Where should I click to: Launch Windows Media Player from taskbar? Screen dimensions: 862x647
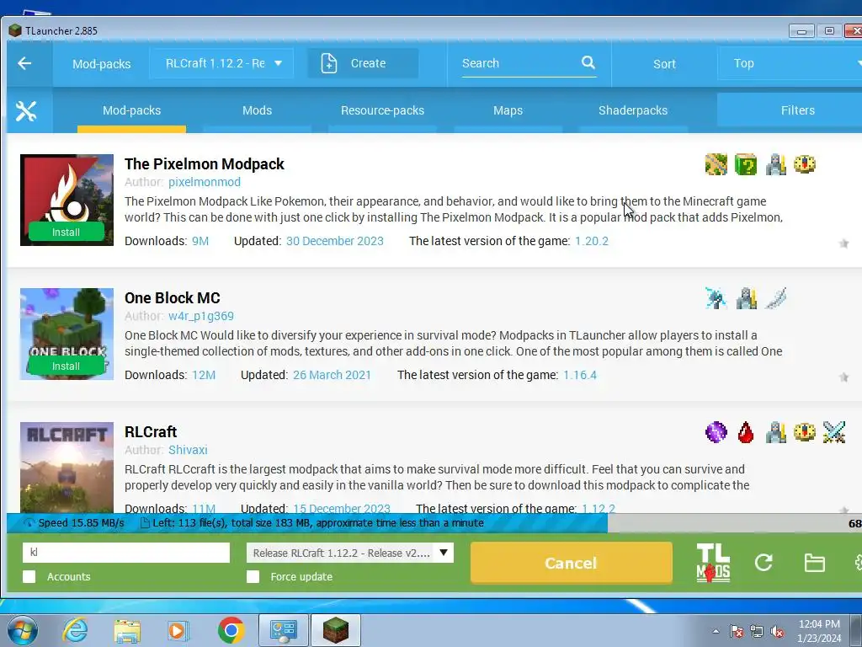coord(178,630)
